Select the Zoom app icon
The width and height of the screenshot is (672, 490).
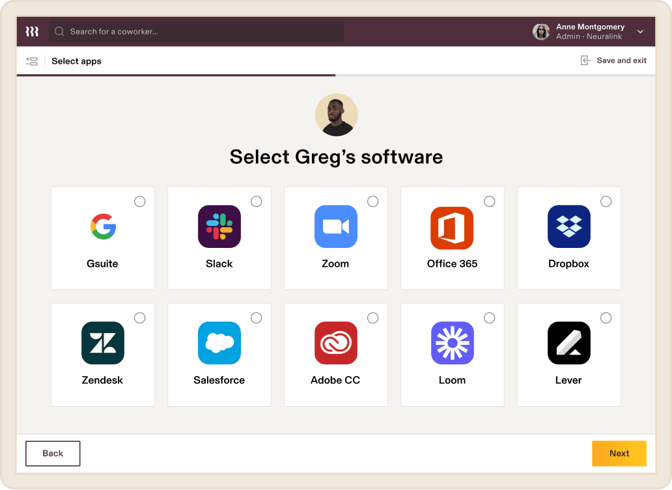pos(335,226)
